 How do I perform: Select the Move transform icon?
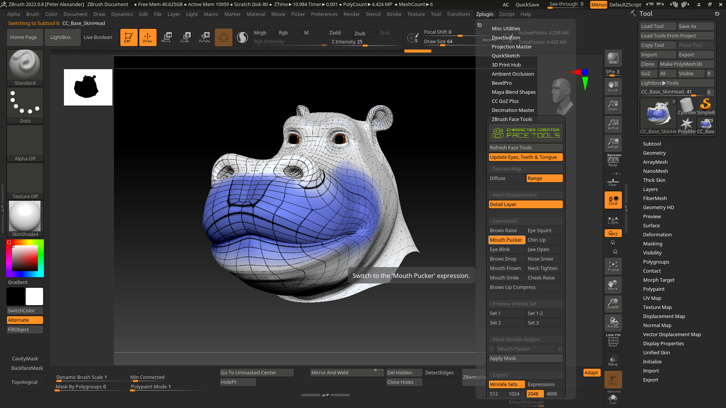(166, 37)
